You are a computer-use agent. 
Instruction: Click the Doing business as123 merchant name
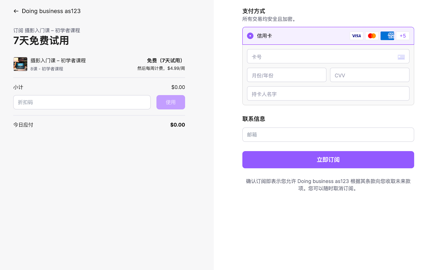coord(51,11)
